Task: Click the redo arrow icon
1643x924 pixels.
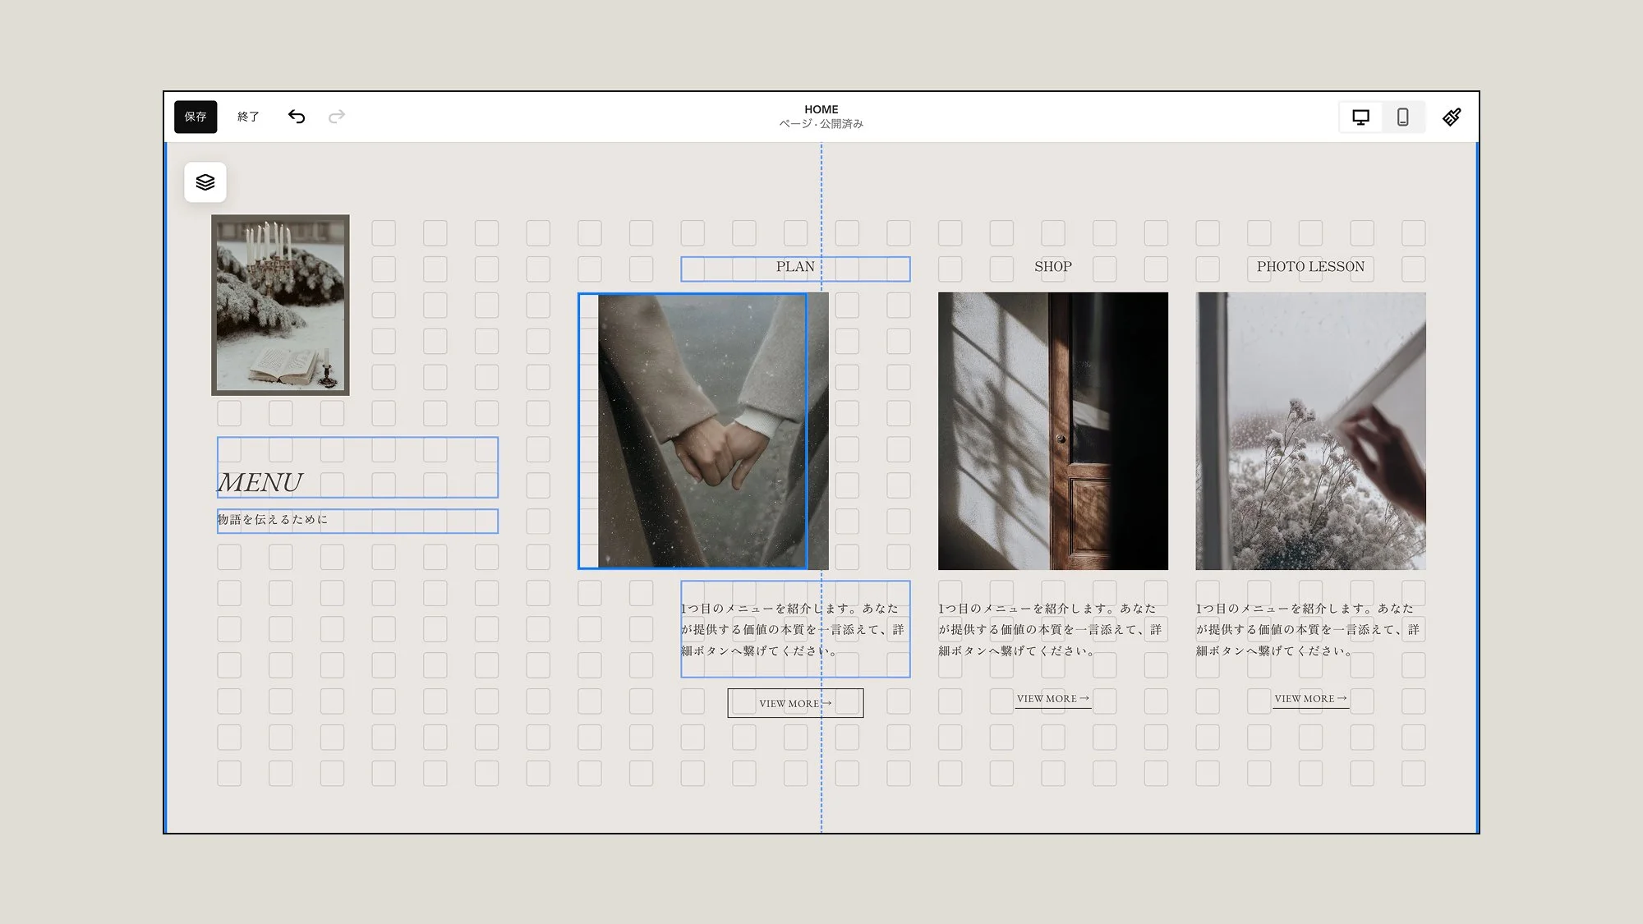Action: click(x=337, y=117)
